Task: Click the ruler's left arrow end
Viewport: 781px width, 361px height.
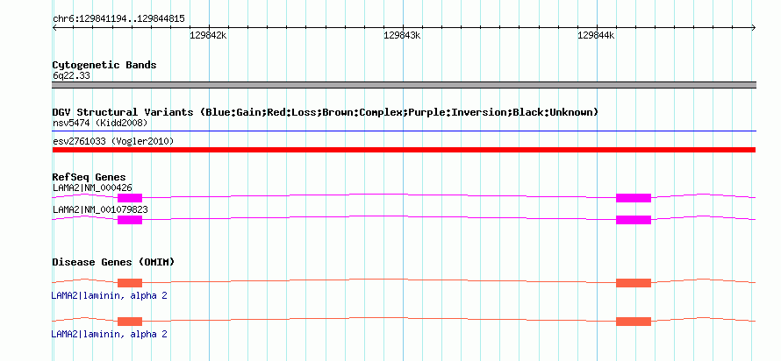Action: click(54, 28)
